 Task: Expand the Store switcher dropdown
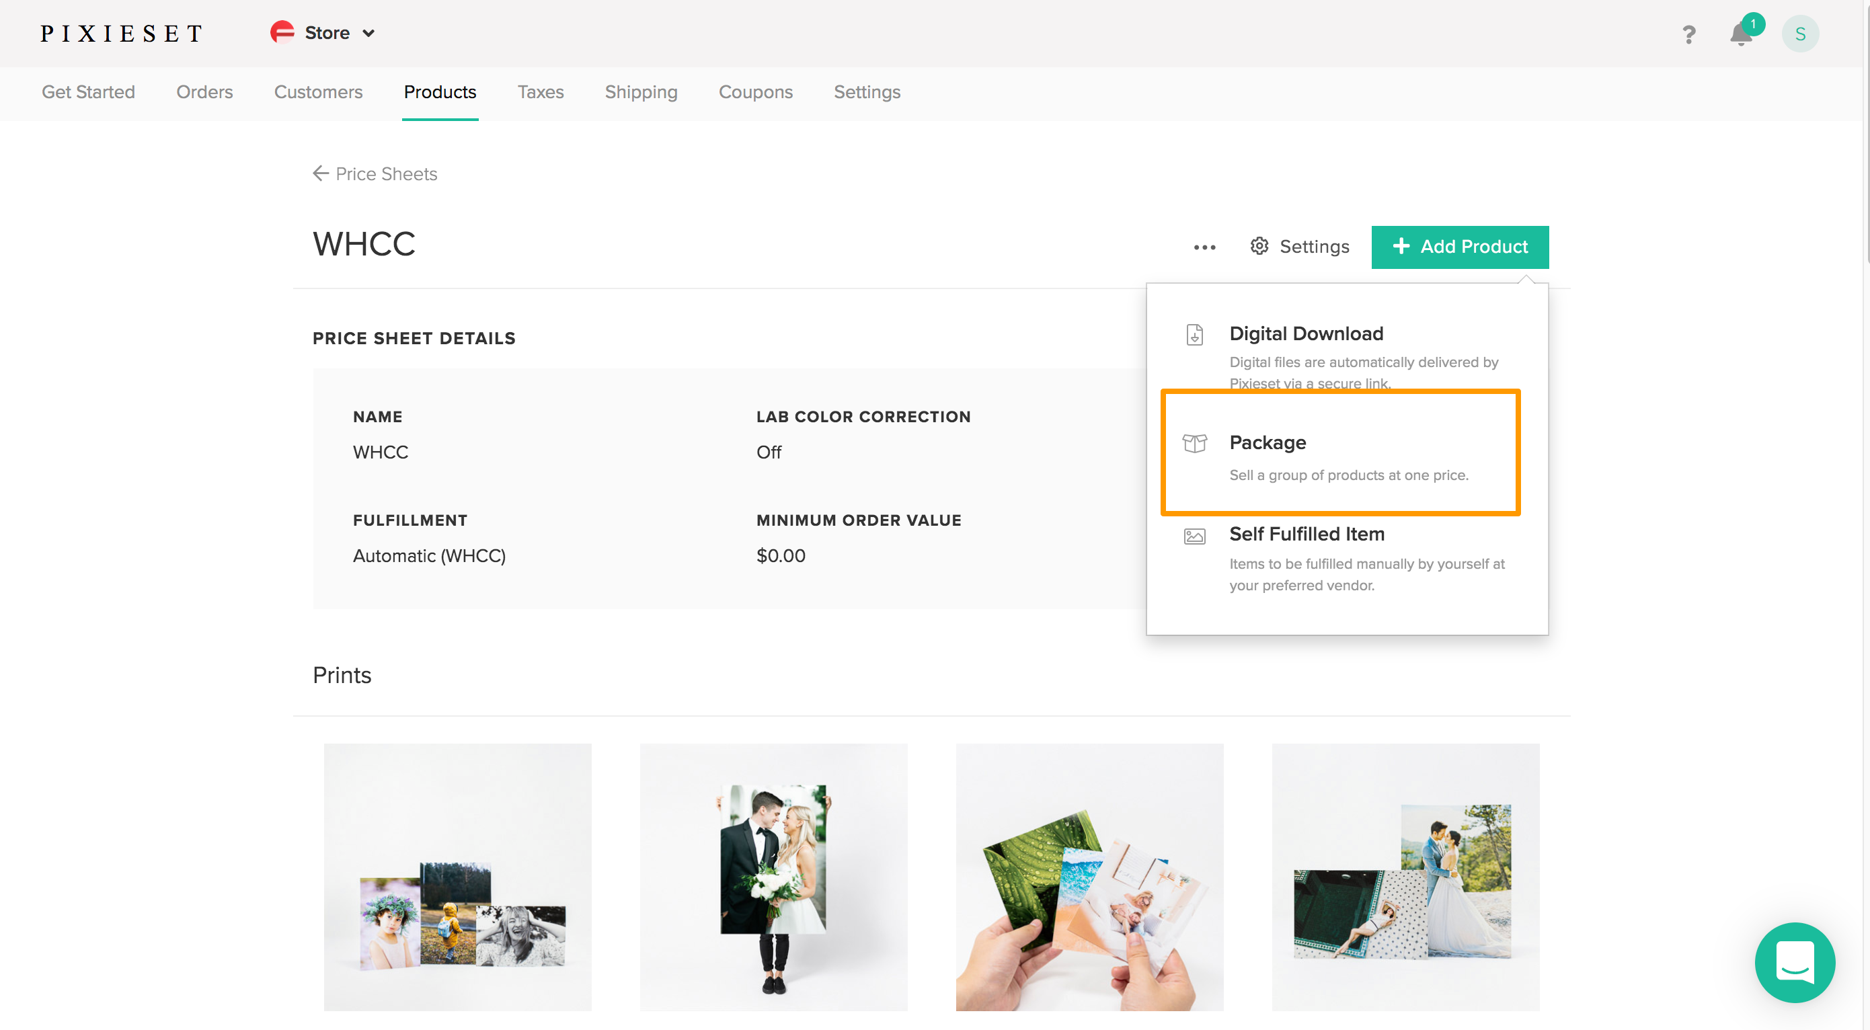coord(368,34)
